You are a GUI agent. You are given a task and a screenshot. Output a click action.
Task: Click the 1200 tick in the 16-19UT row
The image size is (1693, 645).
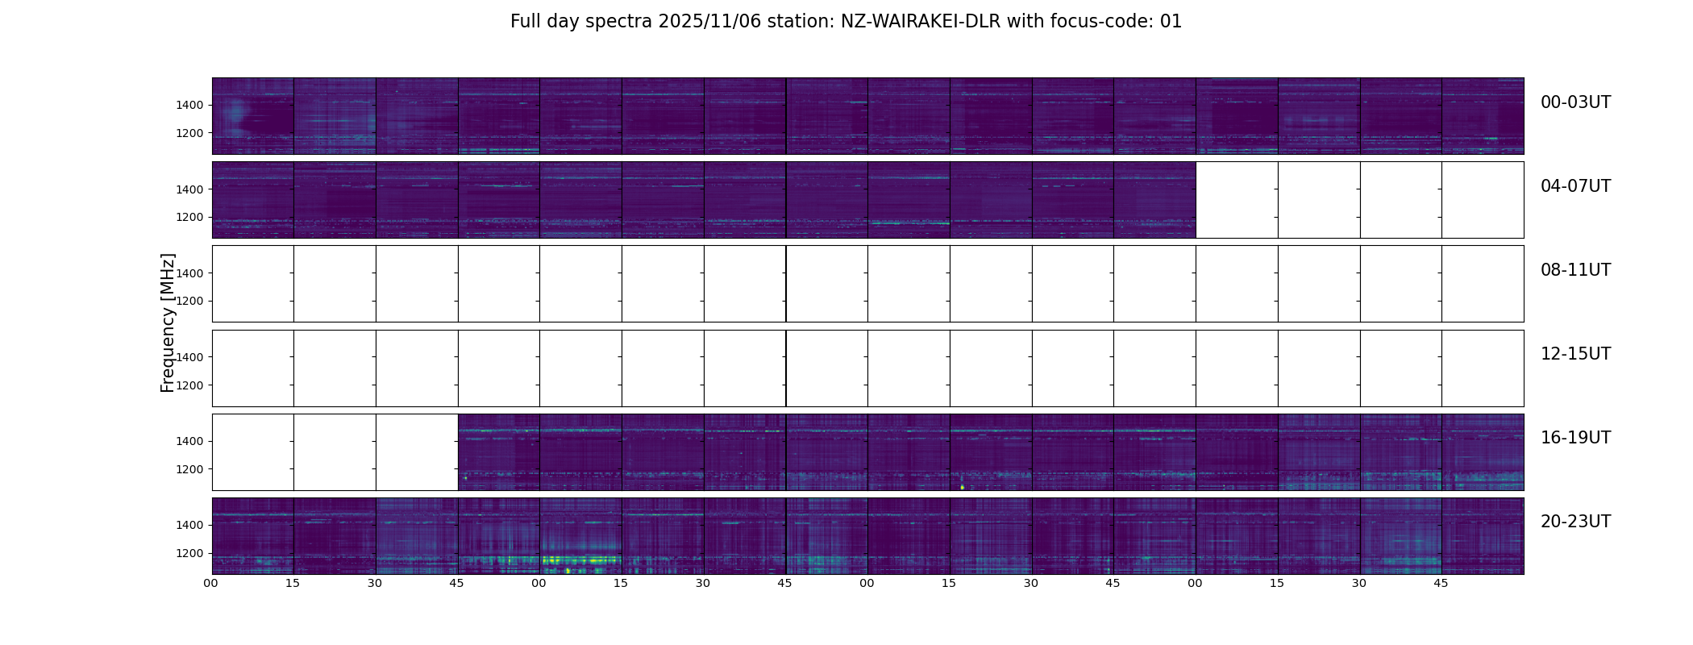[192, 469]
